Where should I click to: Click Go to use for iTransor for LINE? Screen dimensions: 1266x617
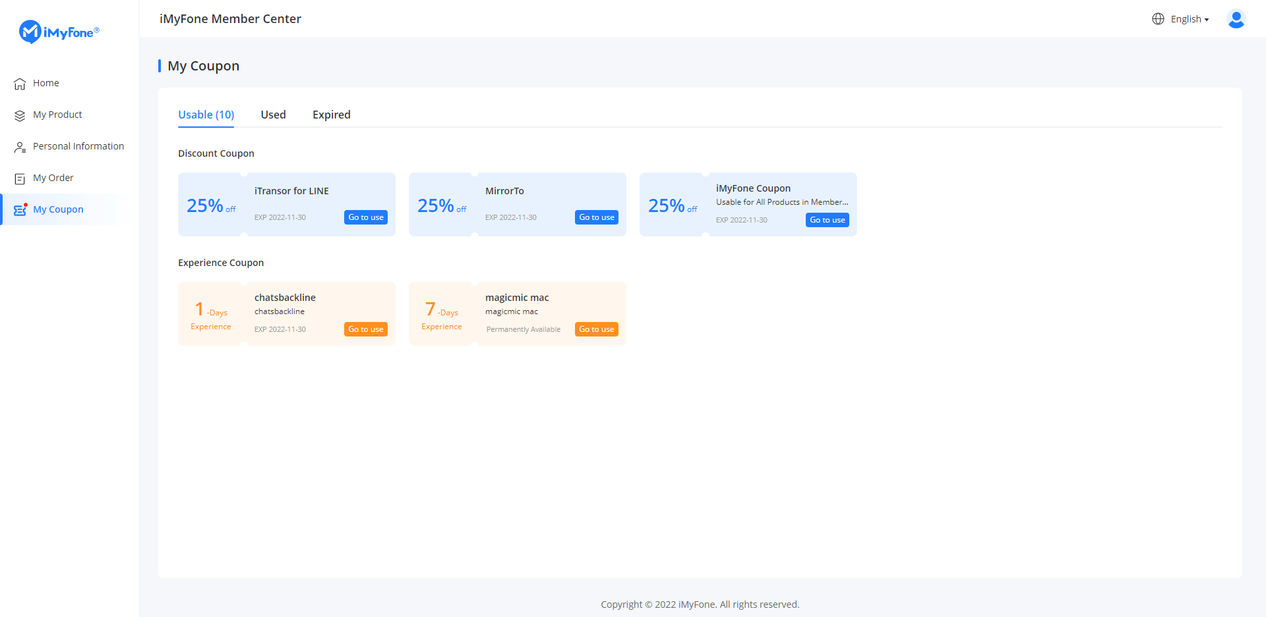tap(366, 217)
